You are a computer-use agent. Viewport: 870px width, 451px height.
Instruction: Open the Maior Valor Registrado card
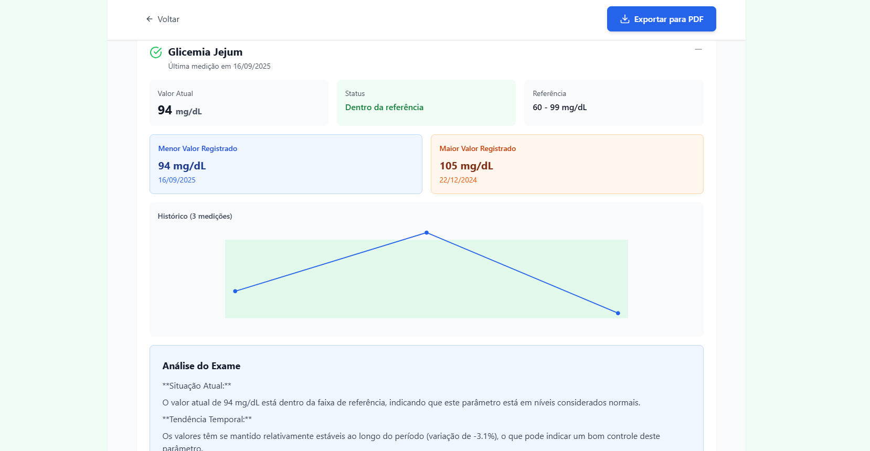[x=567, y=164]
